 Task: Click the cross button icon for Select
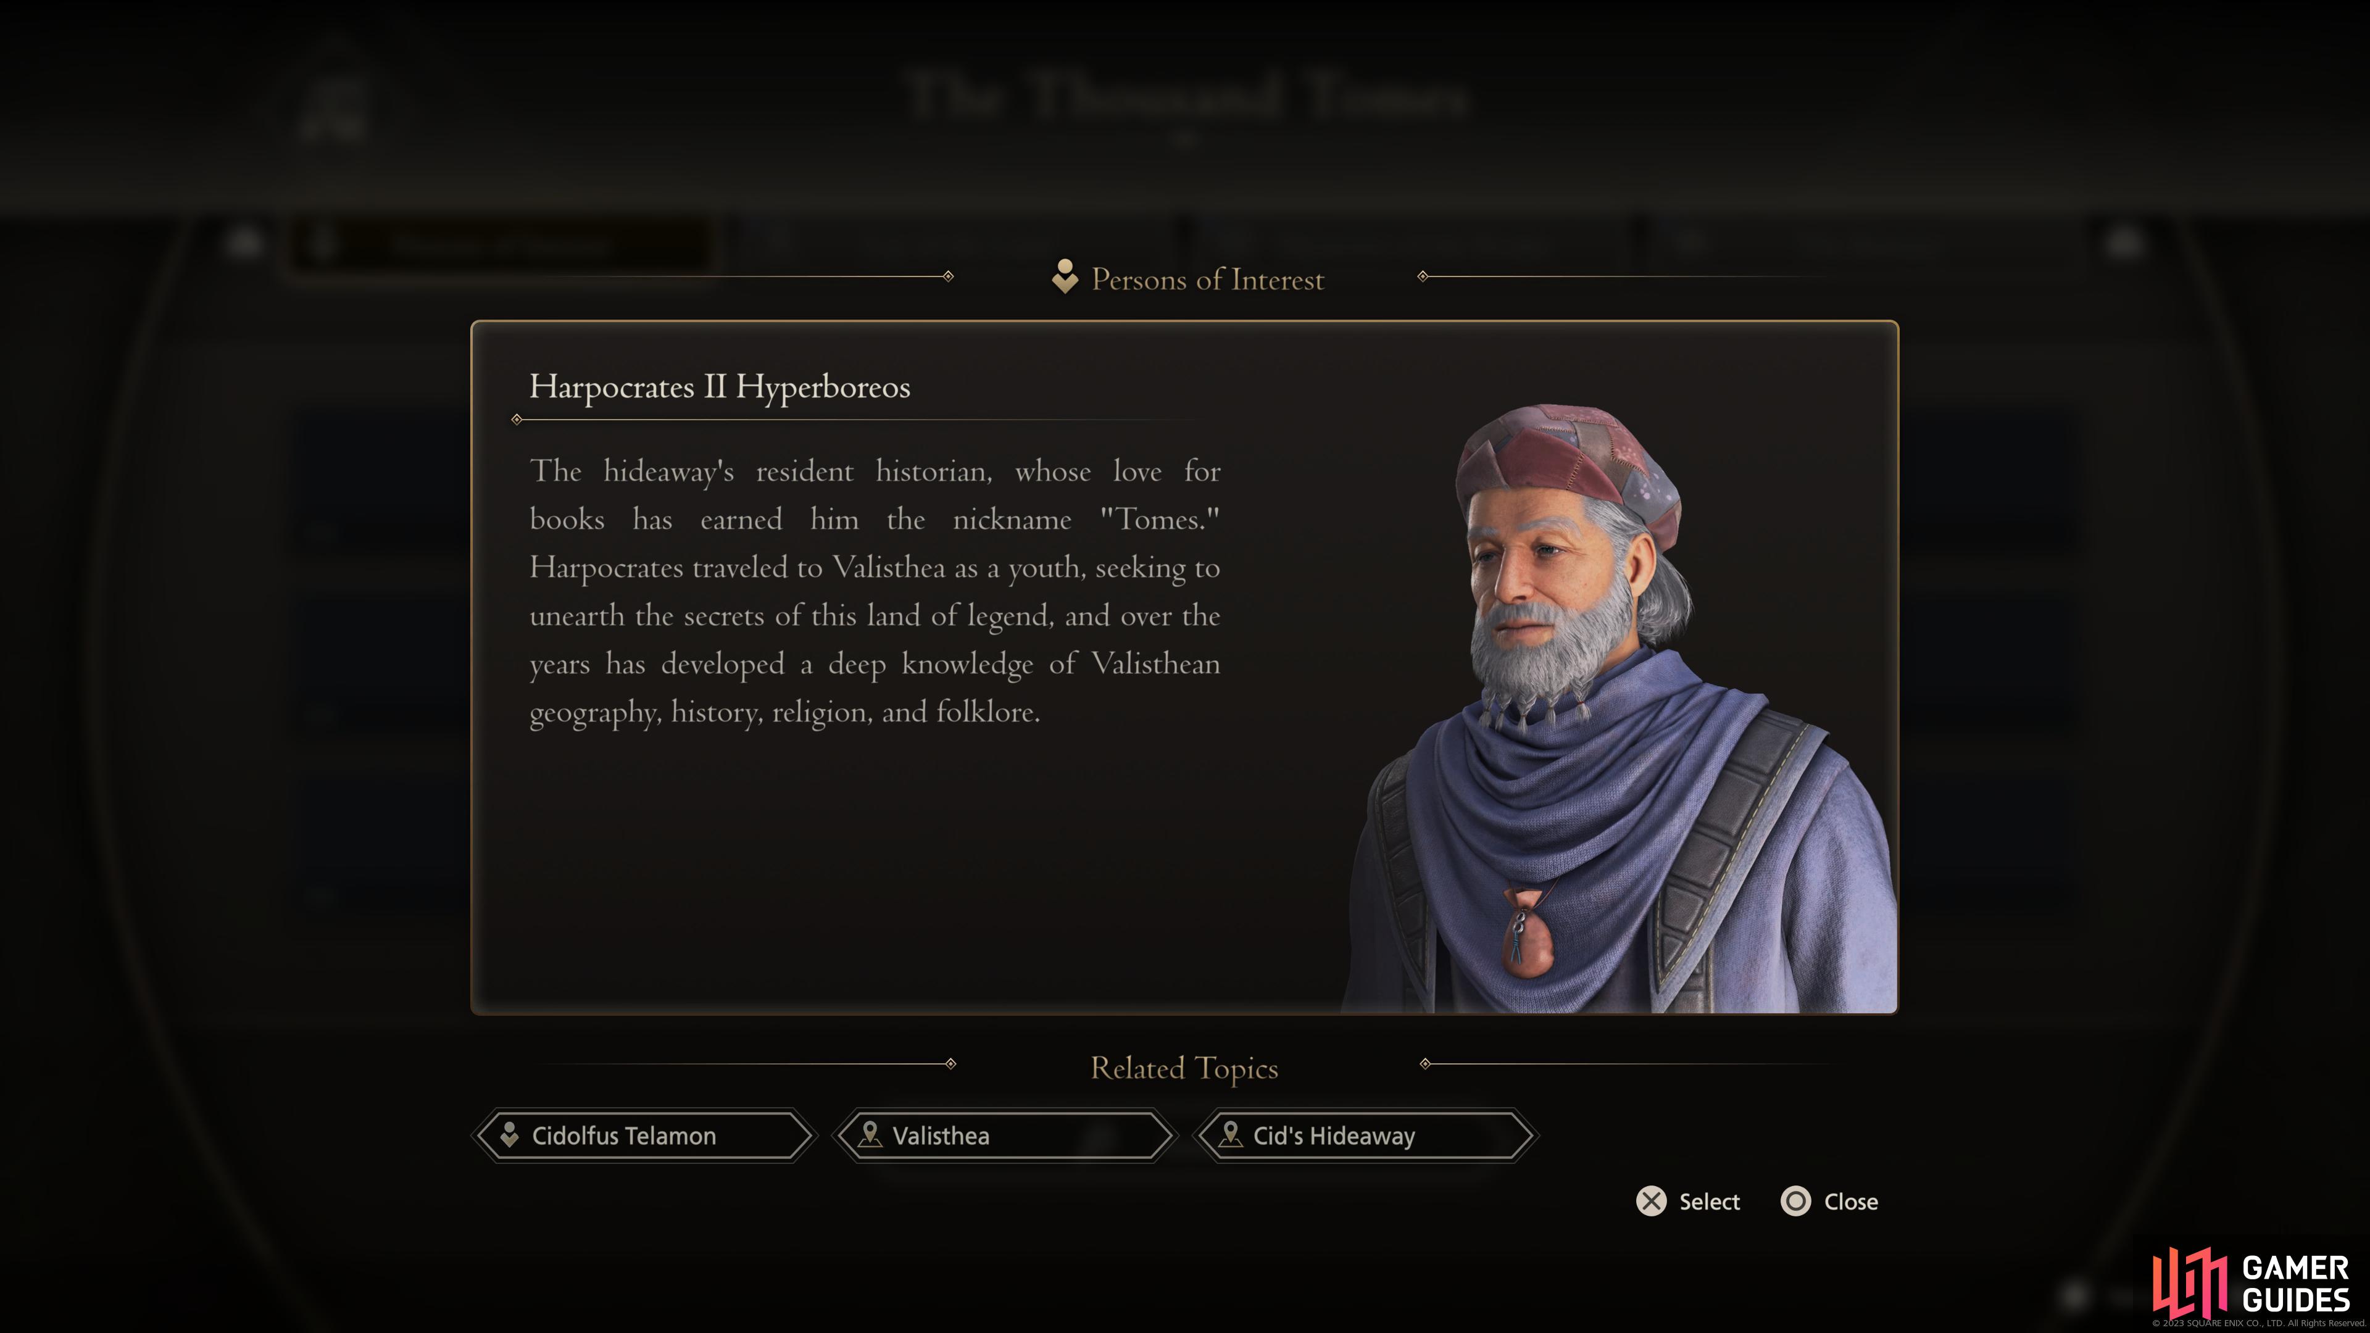pyautogui.click(x=1652, y=1202)
